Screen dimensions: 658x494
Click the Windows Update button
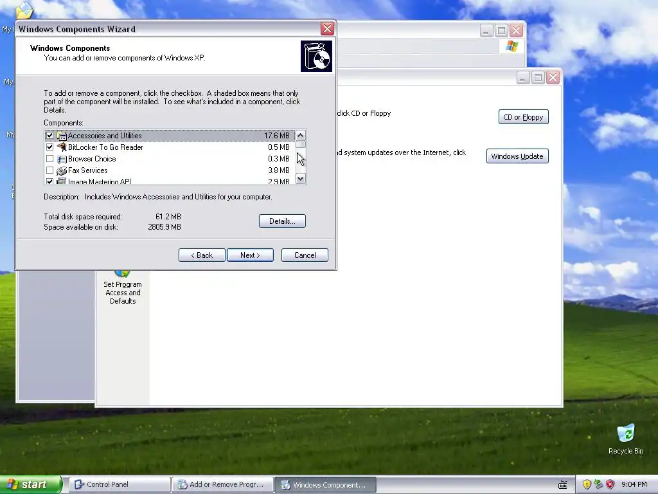pos(517,156)
